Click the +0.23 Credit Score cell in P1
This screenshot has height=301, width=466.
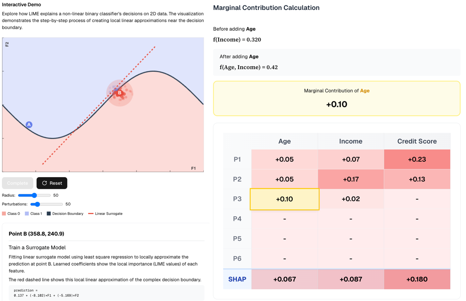point(417,159)
